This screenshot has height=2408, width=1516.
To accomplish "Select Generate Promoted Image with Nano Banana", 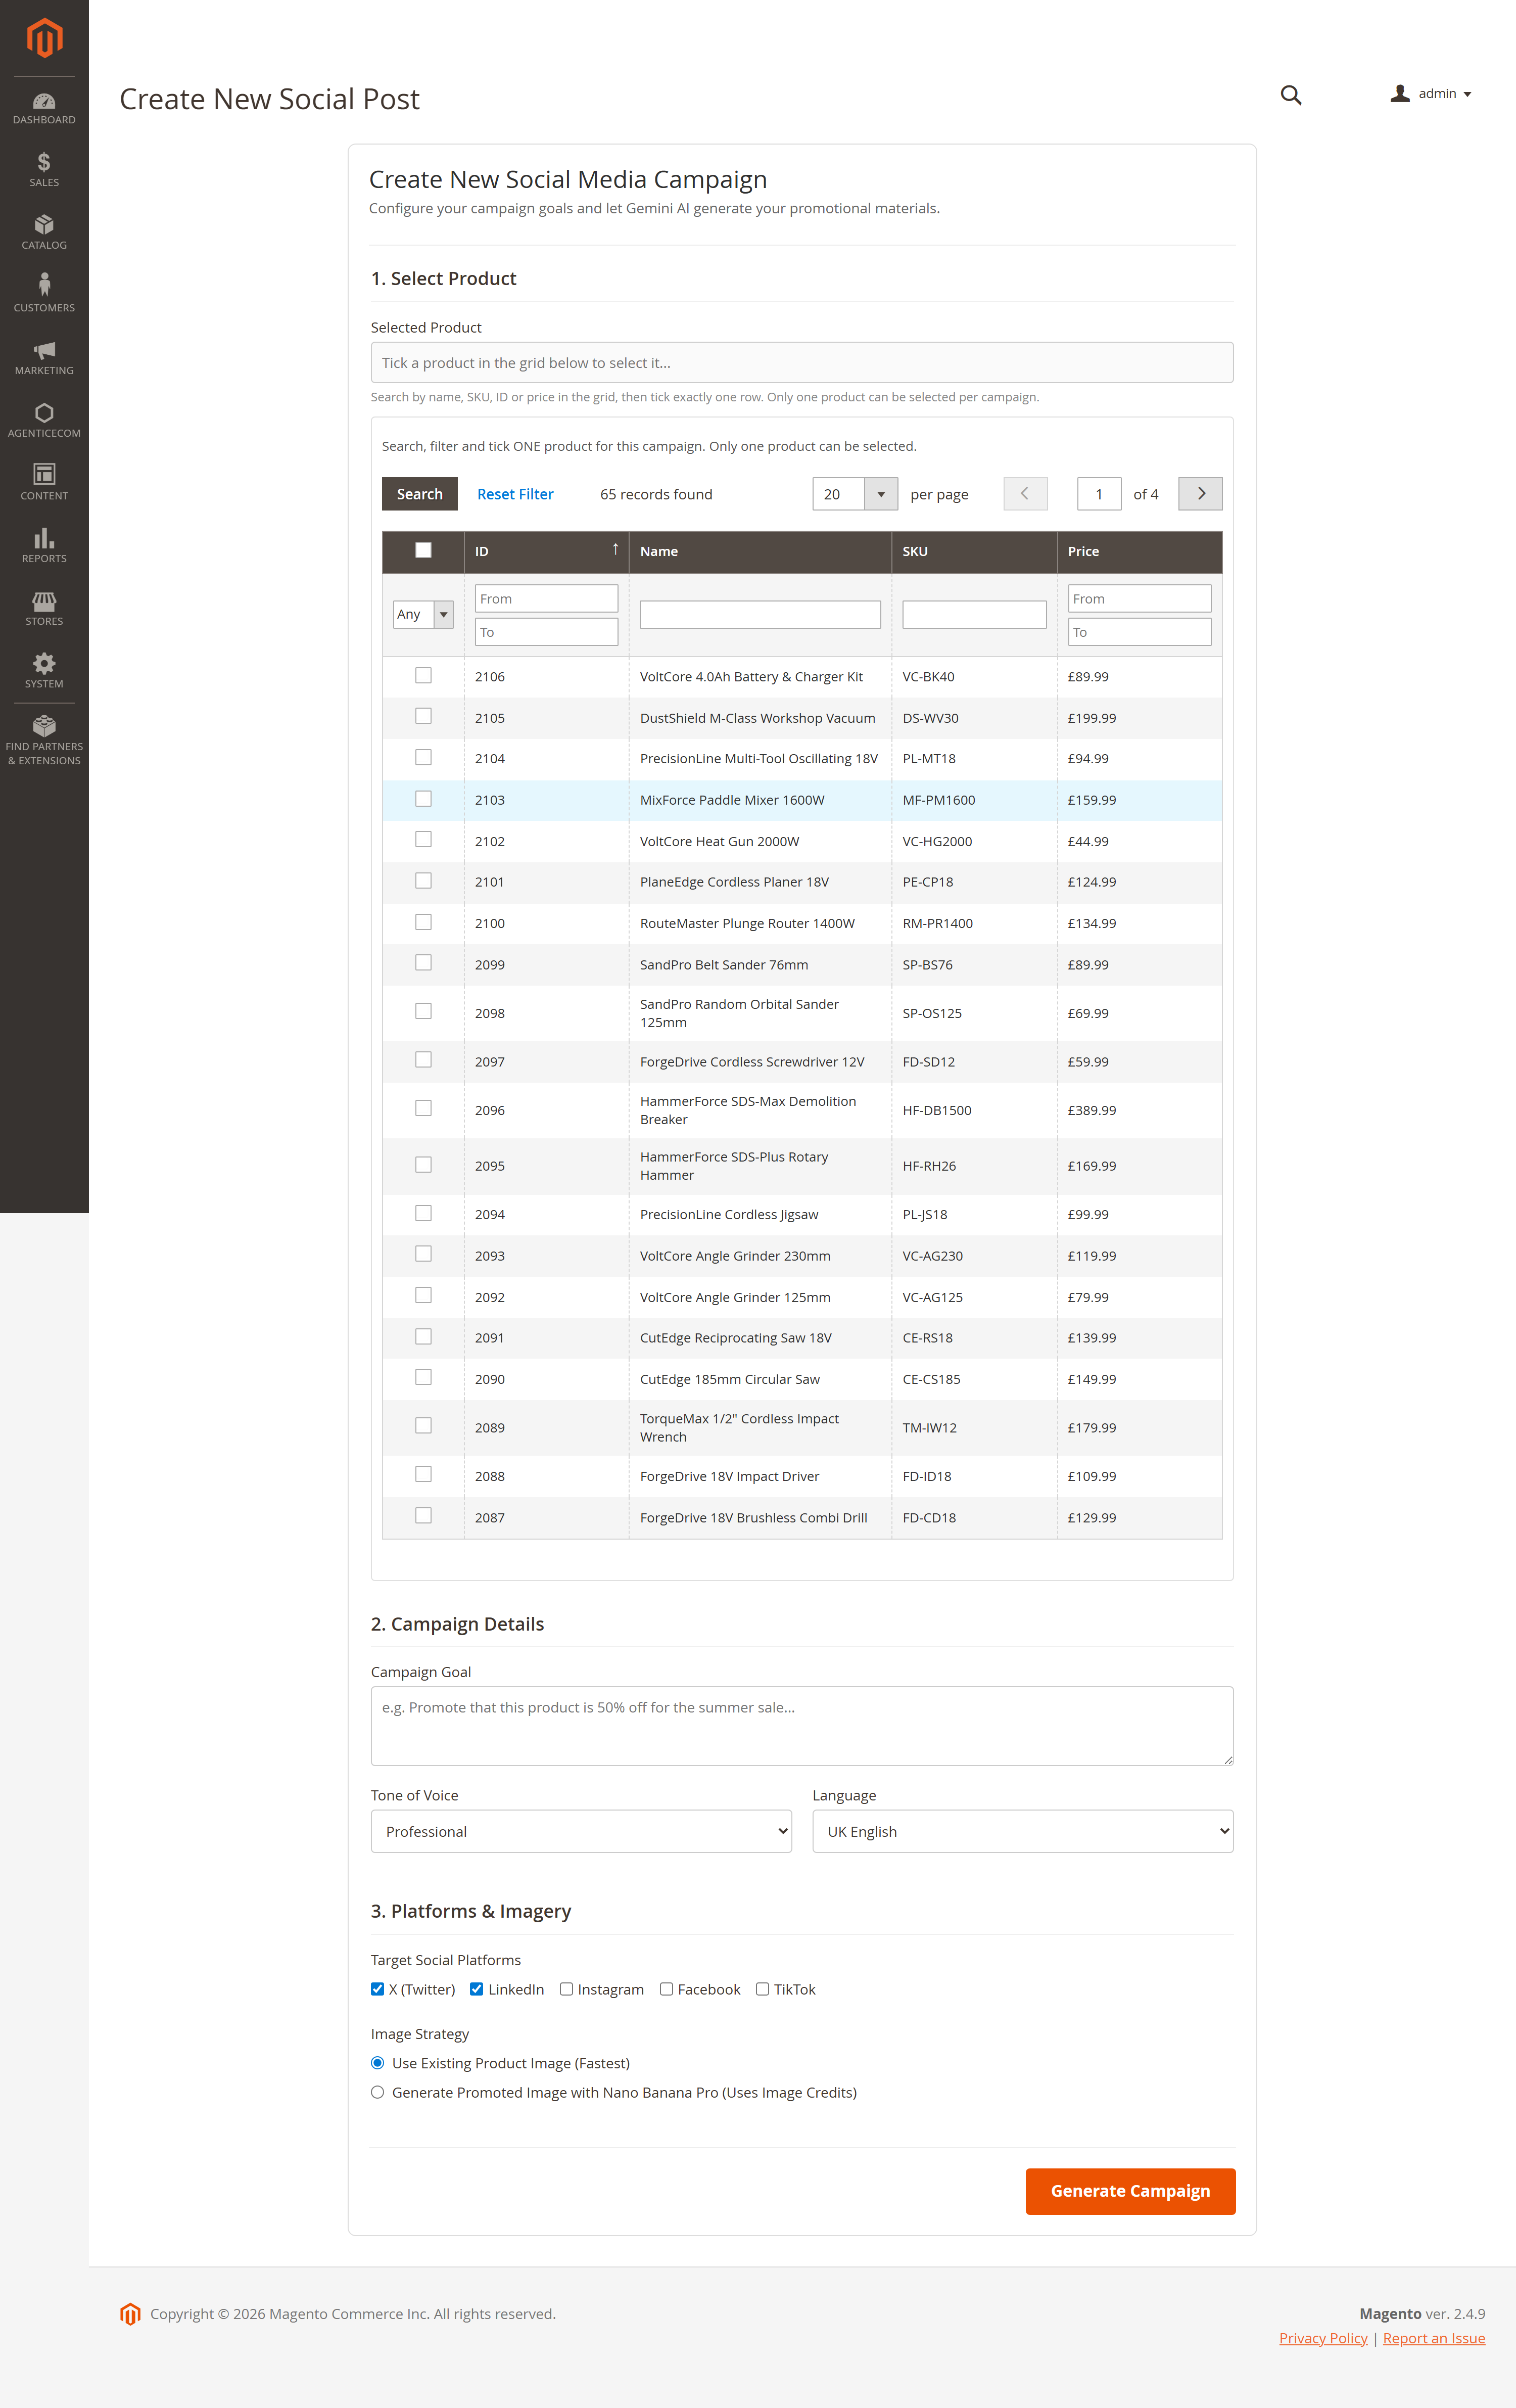I will click(377, 2092).
